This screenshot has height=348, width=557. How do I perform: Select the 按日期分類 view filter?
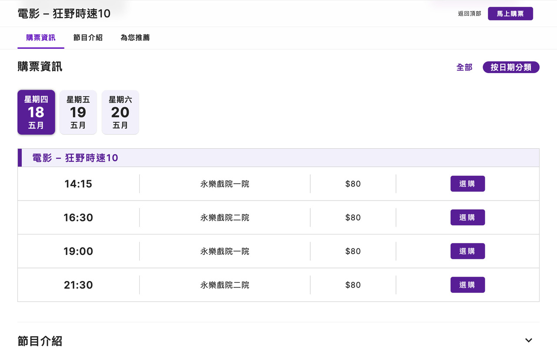(x=511, y=67)
